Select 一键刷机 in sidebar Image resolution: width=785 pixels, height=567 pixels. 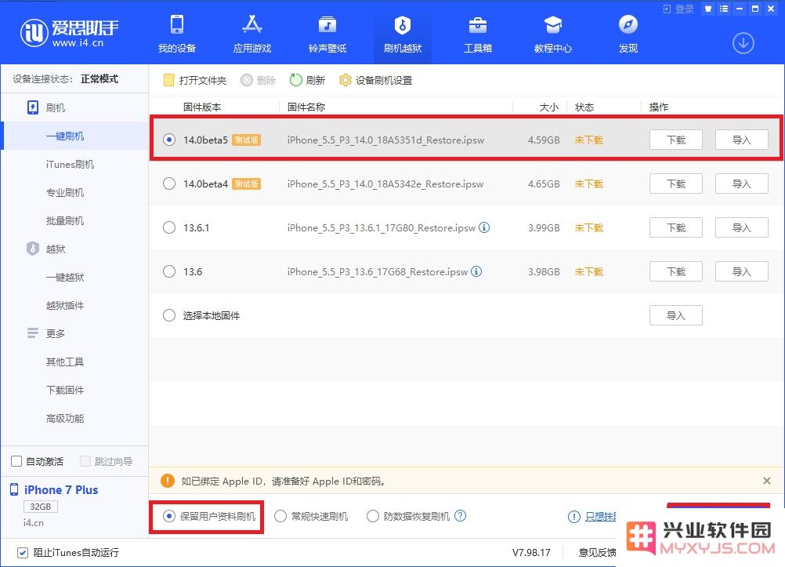64,136
